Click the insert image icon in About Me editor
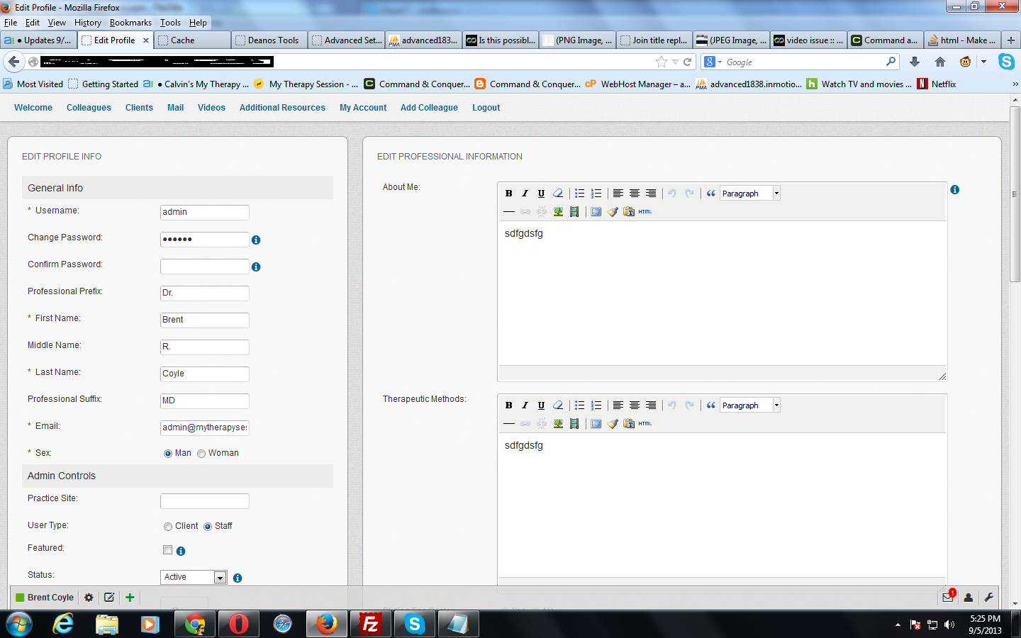The width and height of the screenshot is (1021, 638). [558, 212]
